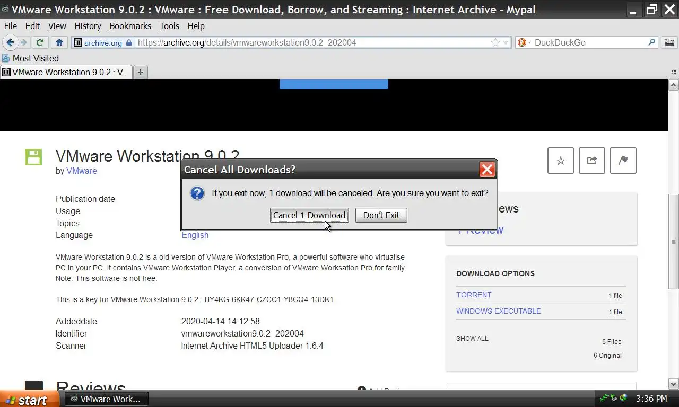Open the File menu
Screen dimensions: 679x407
[x=11, y=26]
